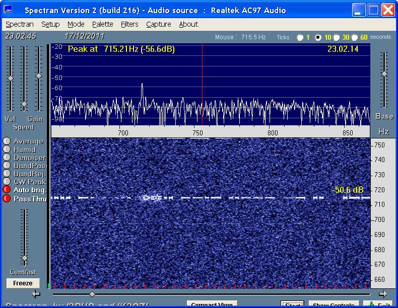This screenshot has height=308, width=398.
Task: Click the 'Hz' unit label beside scale
Action: point(383,131)
